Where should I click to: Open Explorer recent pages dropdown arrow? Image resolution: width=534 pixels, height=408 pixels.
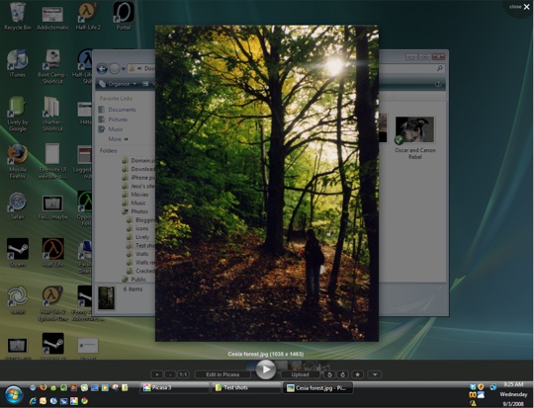(x=124, y=69)
